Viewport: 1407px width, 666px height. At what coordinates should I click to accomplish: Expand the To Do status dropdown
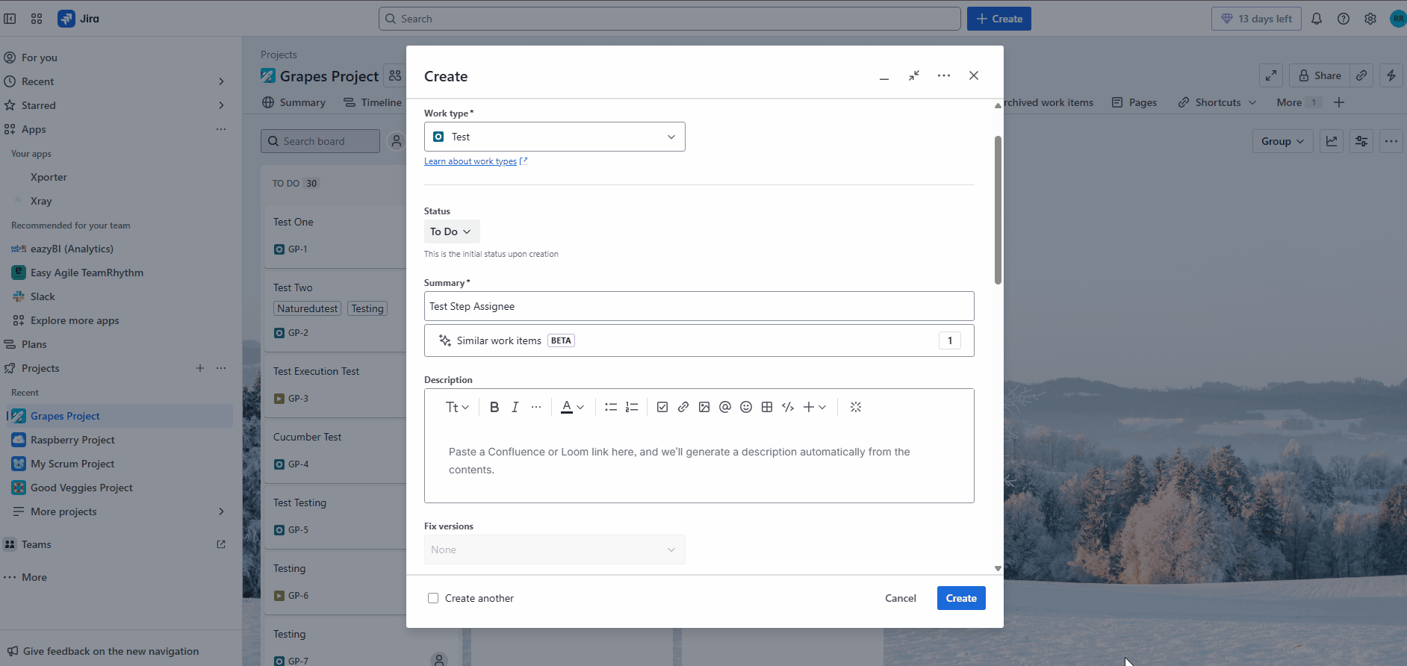451,231
